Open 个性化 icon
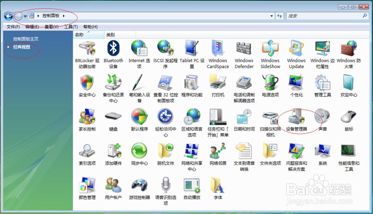 (x=296, y=83)
